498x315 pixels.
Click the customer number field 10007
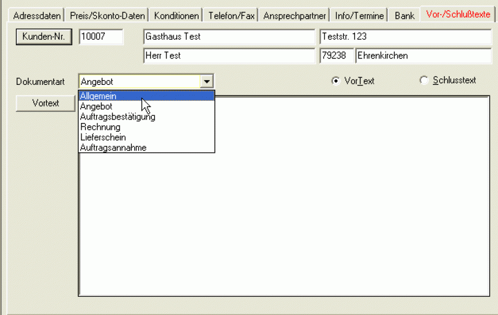pos(101,37)
